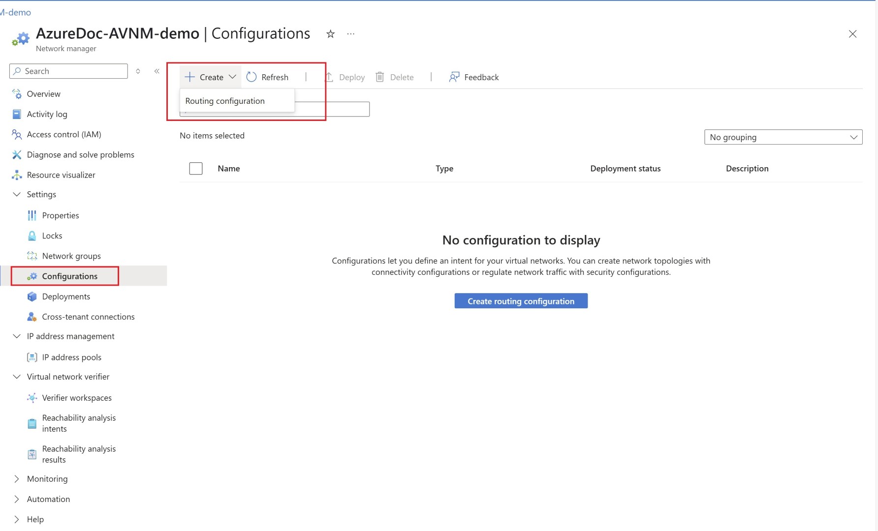Image resolution: width=878 pixels, height=531 pixels.
Task: Click the Refresh circular arrow icon
Action: 251,77
